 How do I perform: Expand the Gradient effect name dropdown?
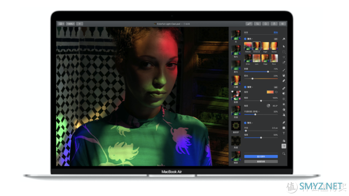[x=250, y=87]
